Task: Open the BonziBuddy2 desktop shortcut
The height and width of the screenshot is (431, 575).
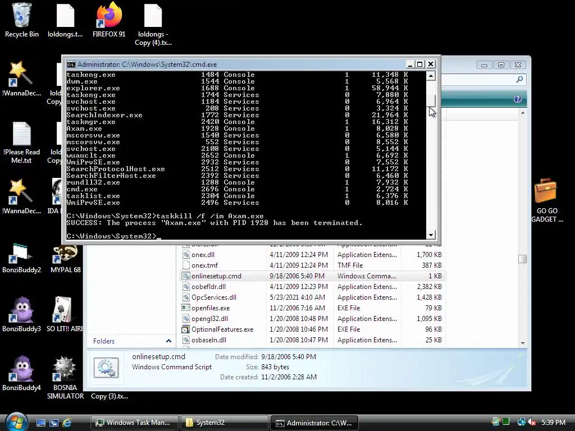Action: click(x=22, y=258)
